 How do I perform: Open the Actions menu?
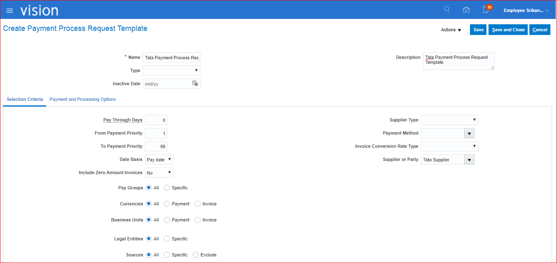(x=451, y=30)
